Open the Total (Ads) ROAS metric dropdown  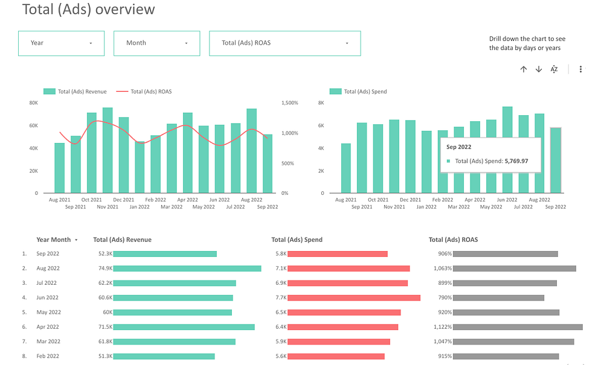click(x=285, y=43)
